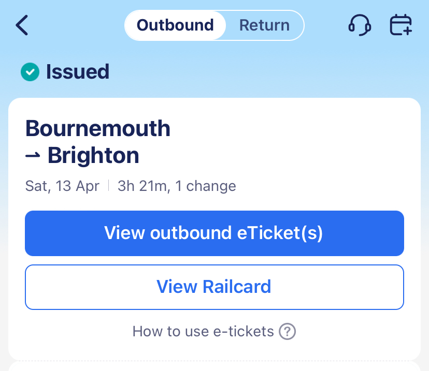Open customer support headset icon

(x=359, y=25)
